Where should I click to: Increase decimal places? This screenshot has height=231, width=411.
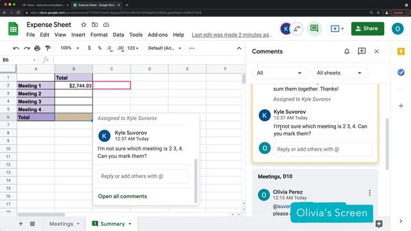120,49
